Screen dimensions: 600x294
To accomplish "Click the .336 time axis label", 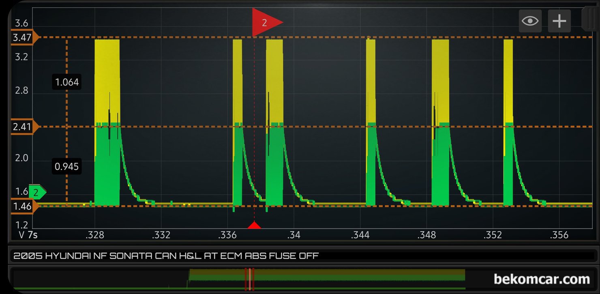I will point(227,235).
